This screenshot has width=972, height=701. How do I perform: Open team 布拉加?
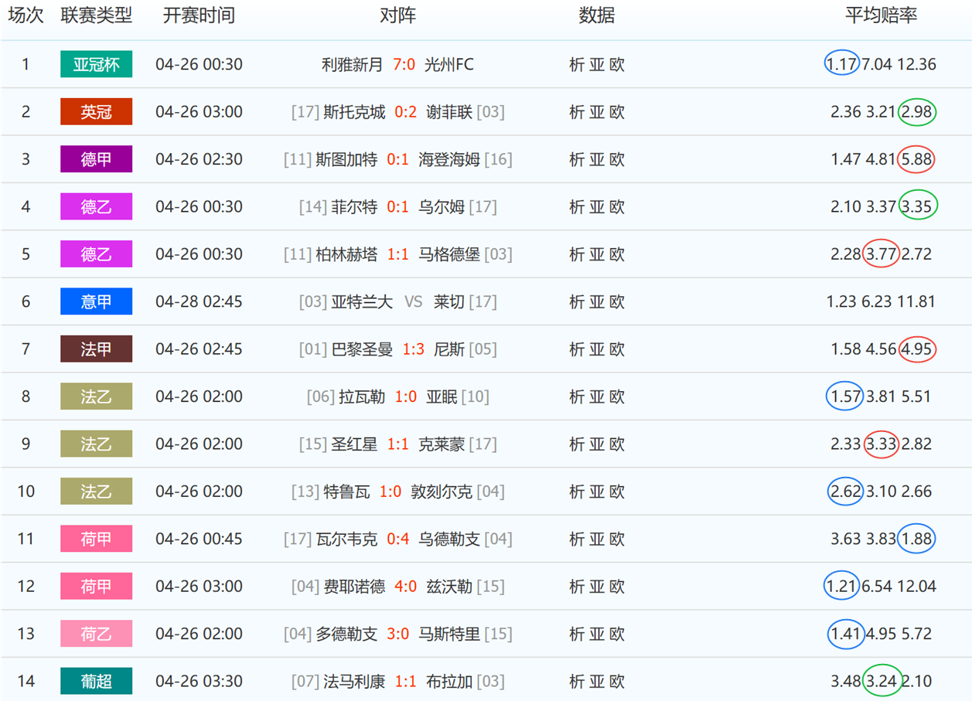[x=449, y=681]
